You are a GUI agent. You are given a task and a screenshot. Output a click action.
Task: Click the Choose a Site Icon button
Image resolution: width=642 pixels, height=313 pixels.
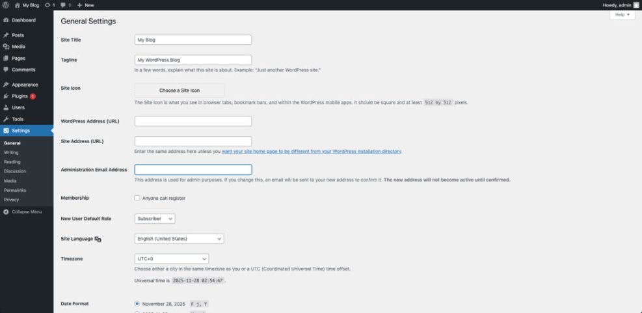tap(180, 90)
